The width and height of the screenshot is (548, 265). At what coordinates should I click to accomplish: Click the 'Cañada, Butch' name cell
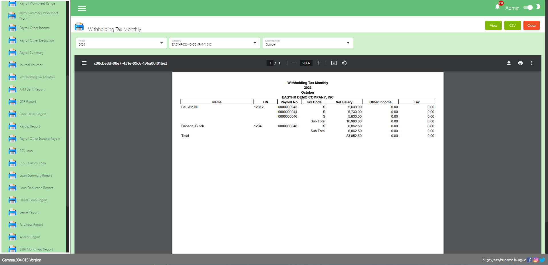click(193, 126)
